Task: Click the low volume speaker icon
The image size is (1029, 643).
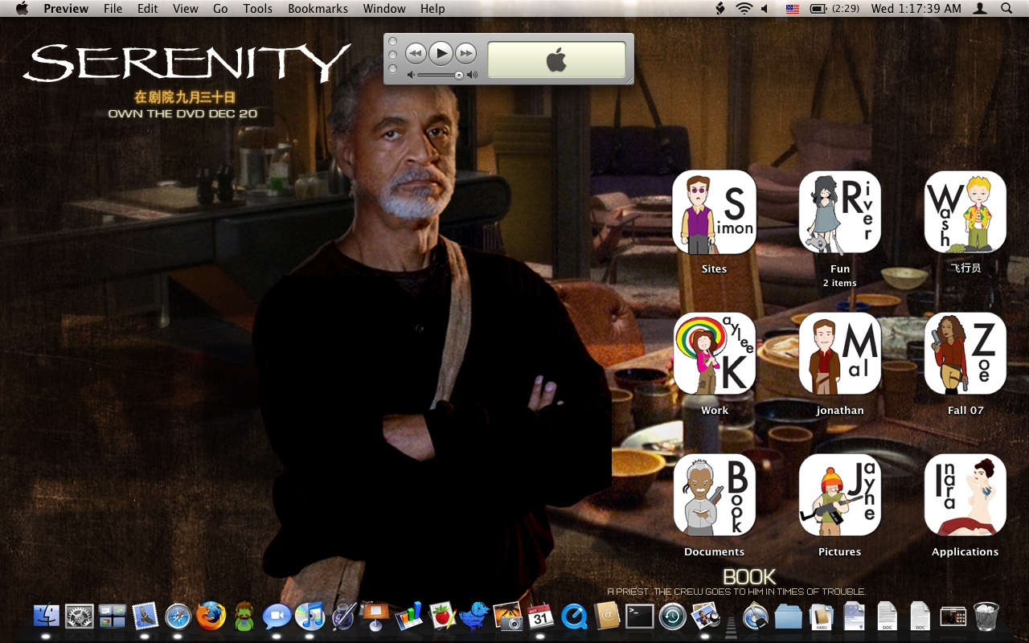Action: pos(411,75)
